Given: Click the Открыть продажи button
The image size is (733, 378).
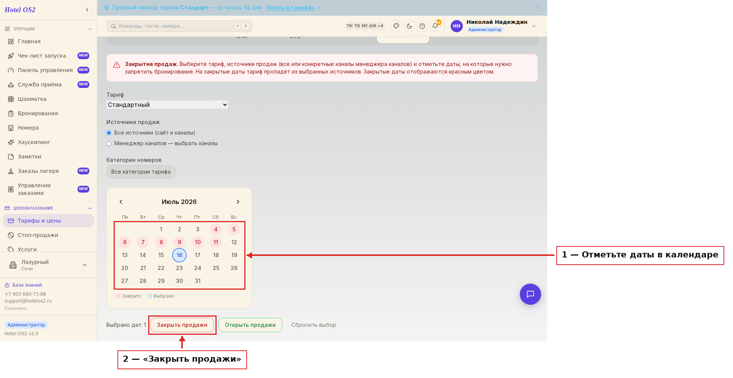Looking at the screenshot, I should [x=250, y=325].
